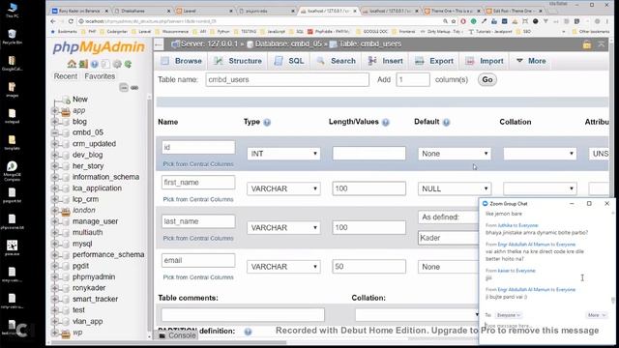The width and height of the screenshot is (619, 348).
Task: Open Type dropdown for last_name row
Action: 283,228
